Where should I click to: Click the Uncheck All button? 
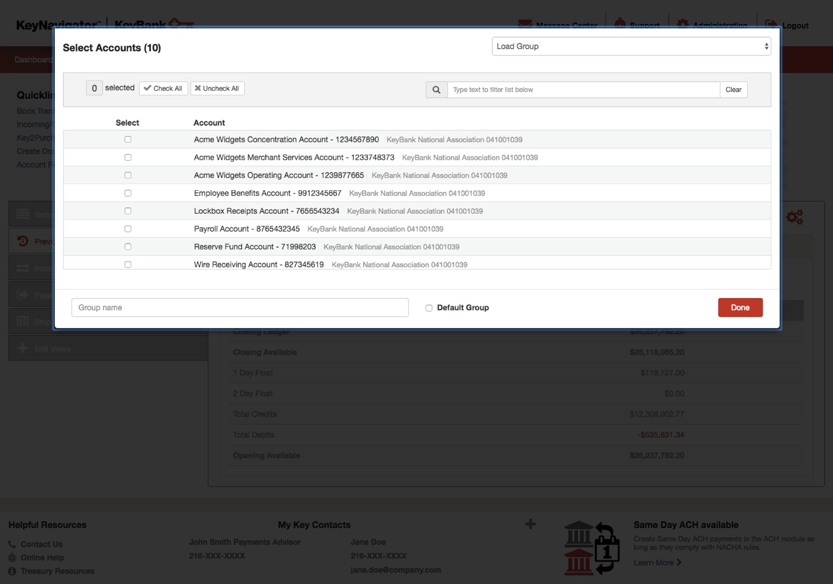(x=217, y=88)
